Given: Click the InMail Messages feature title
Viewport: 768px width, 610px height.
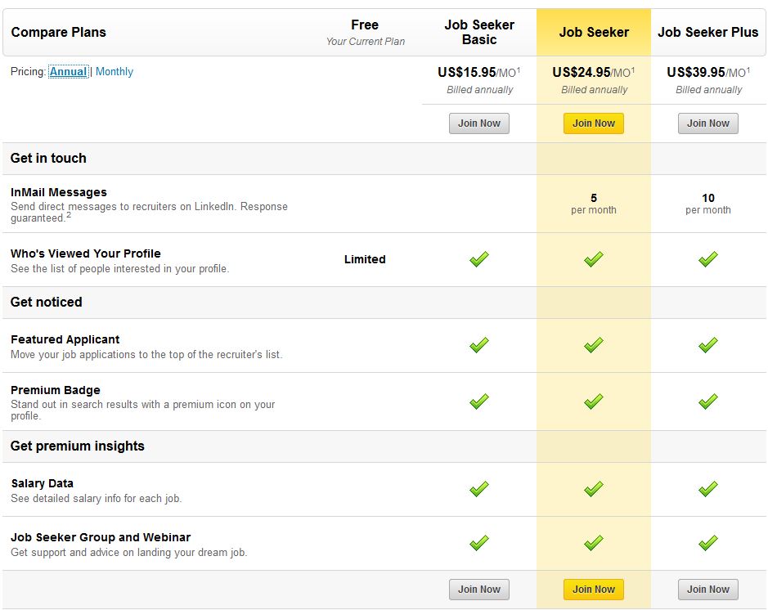Looking at the screenshot, I should 59,192.
